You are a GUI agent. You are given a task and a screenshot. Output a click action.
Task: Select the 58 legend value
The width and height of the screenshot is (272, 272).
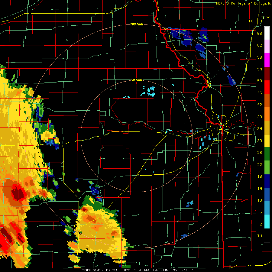point(260,57)
